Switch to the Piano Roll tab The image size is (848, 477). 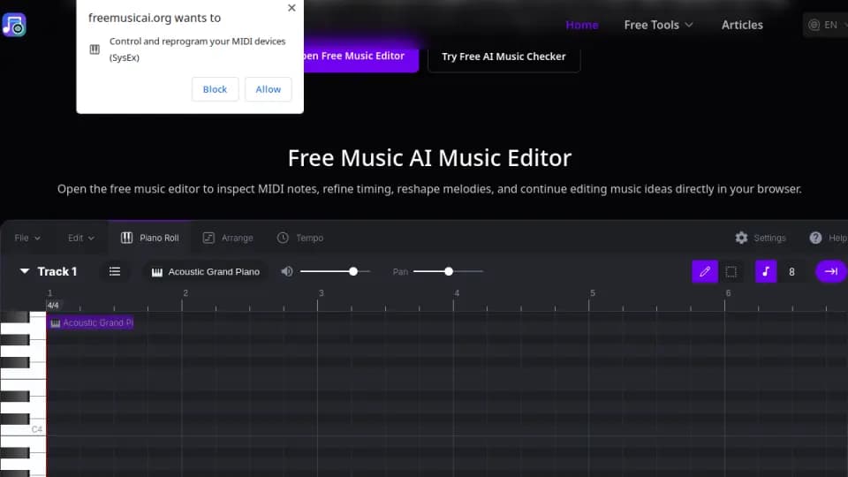[x=149, y=238]
